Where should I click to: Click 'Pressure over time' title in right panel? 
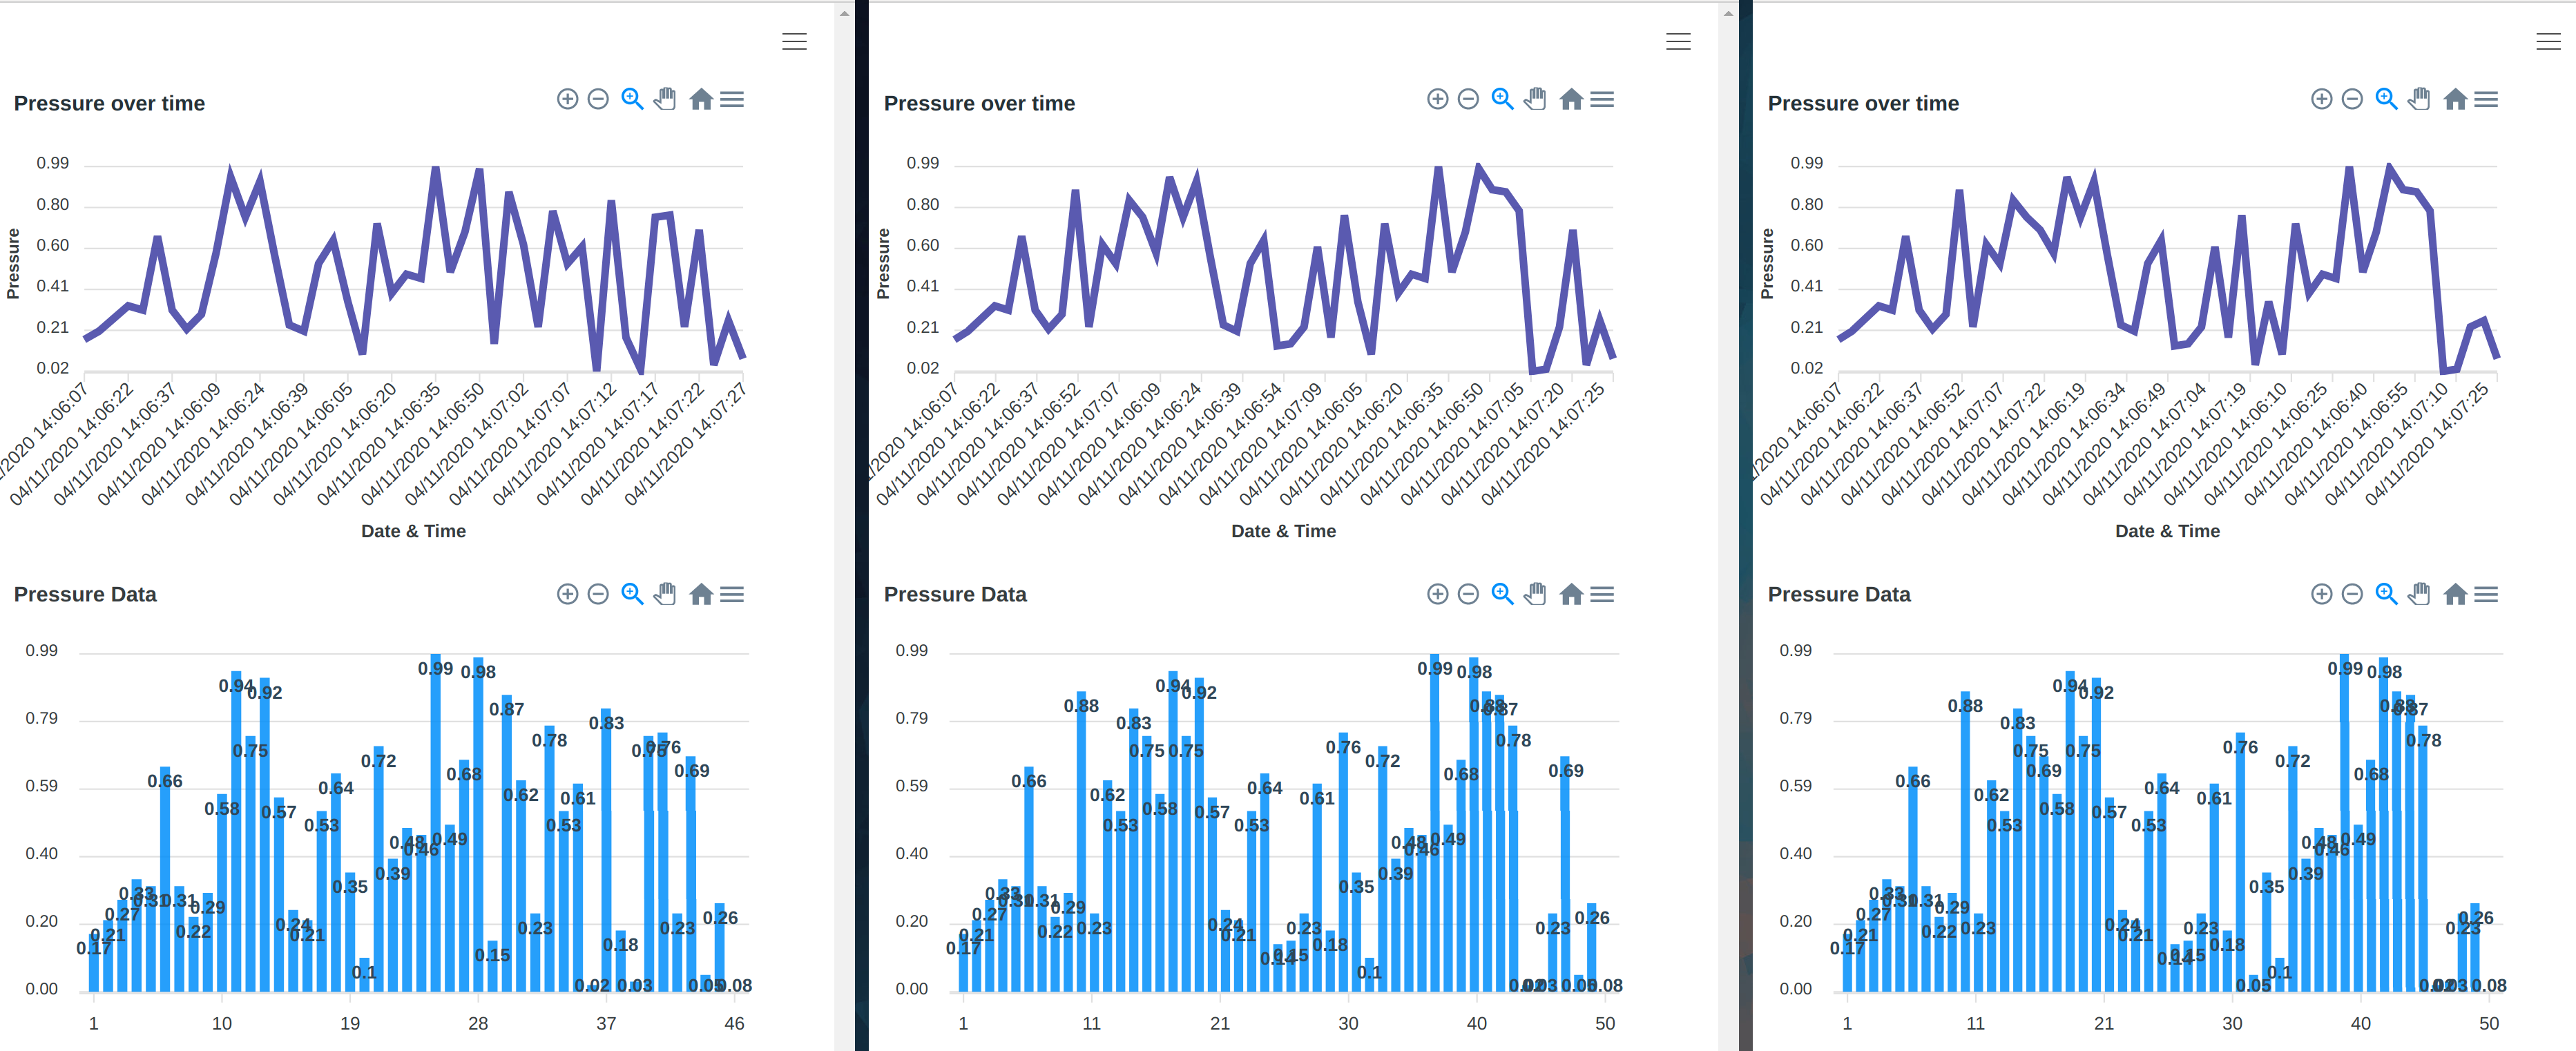click(1863, 103)
